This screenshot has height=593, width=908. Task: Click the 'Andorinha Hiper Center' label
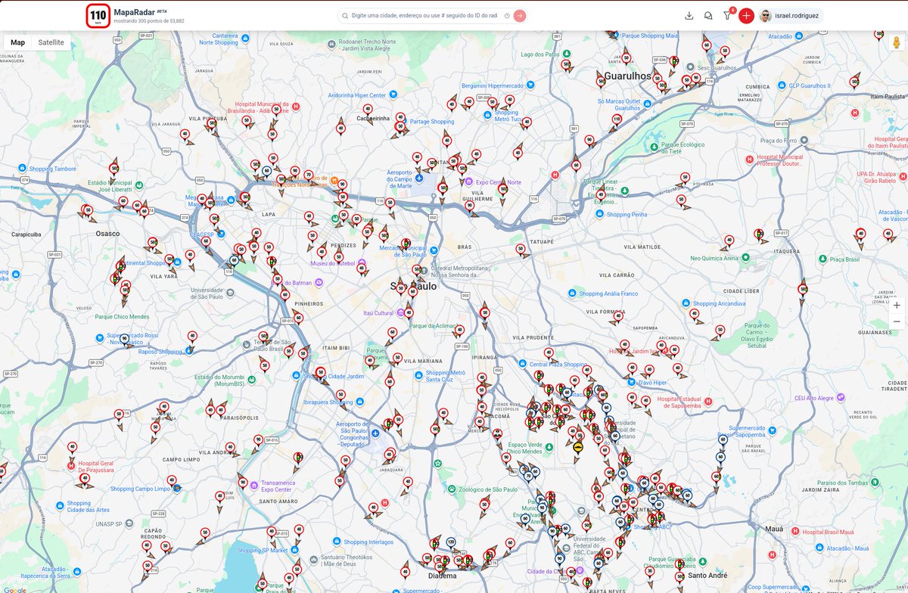point(357,95)
